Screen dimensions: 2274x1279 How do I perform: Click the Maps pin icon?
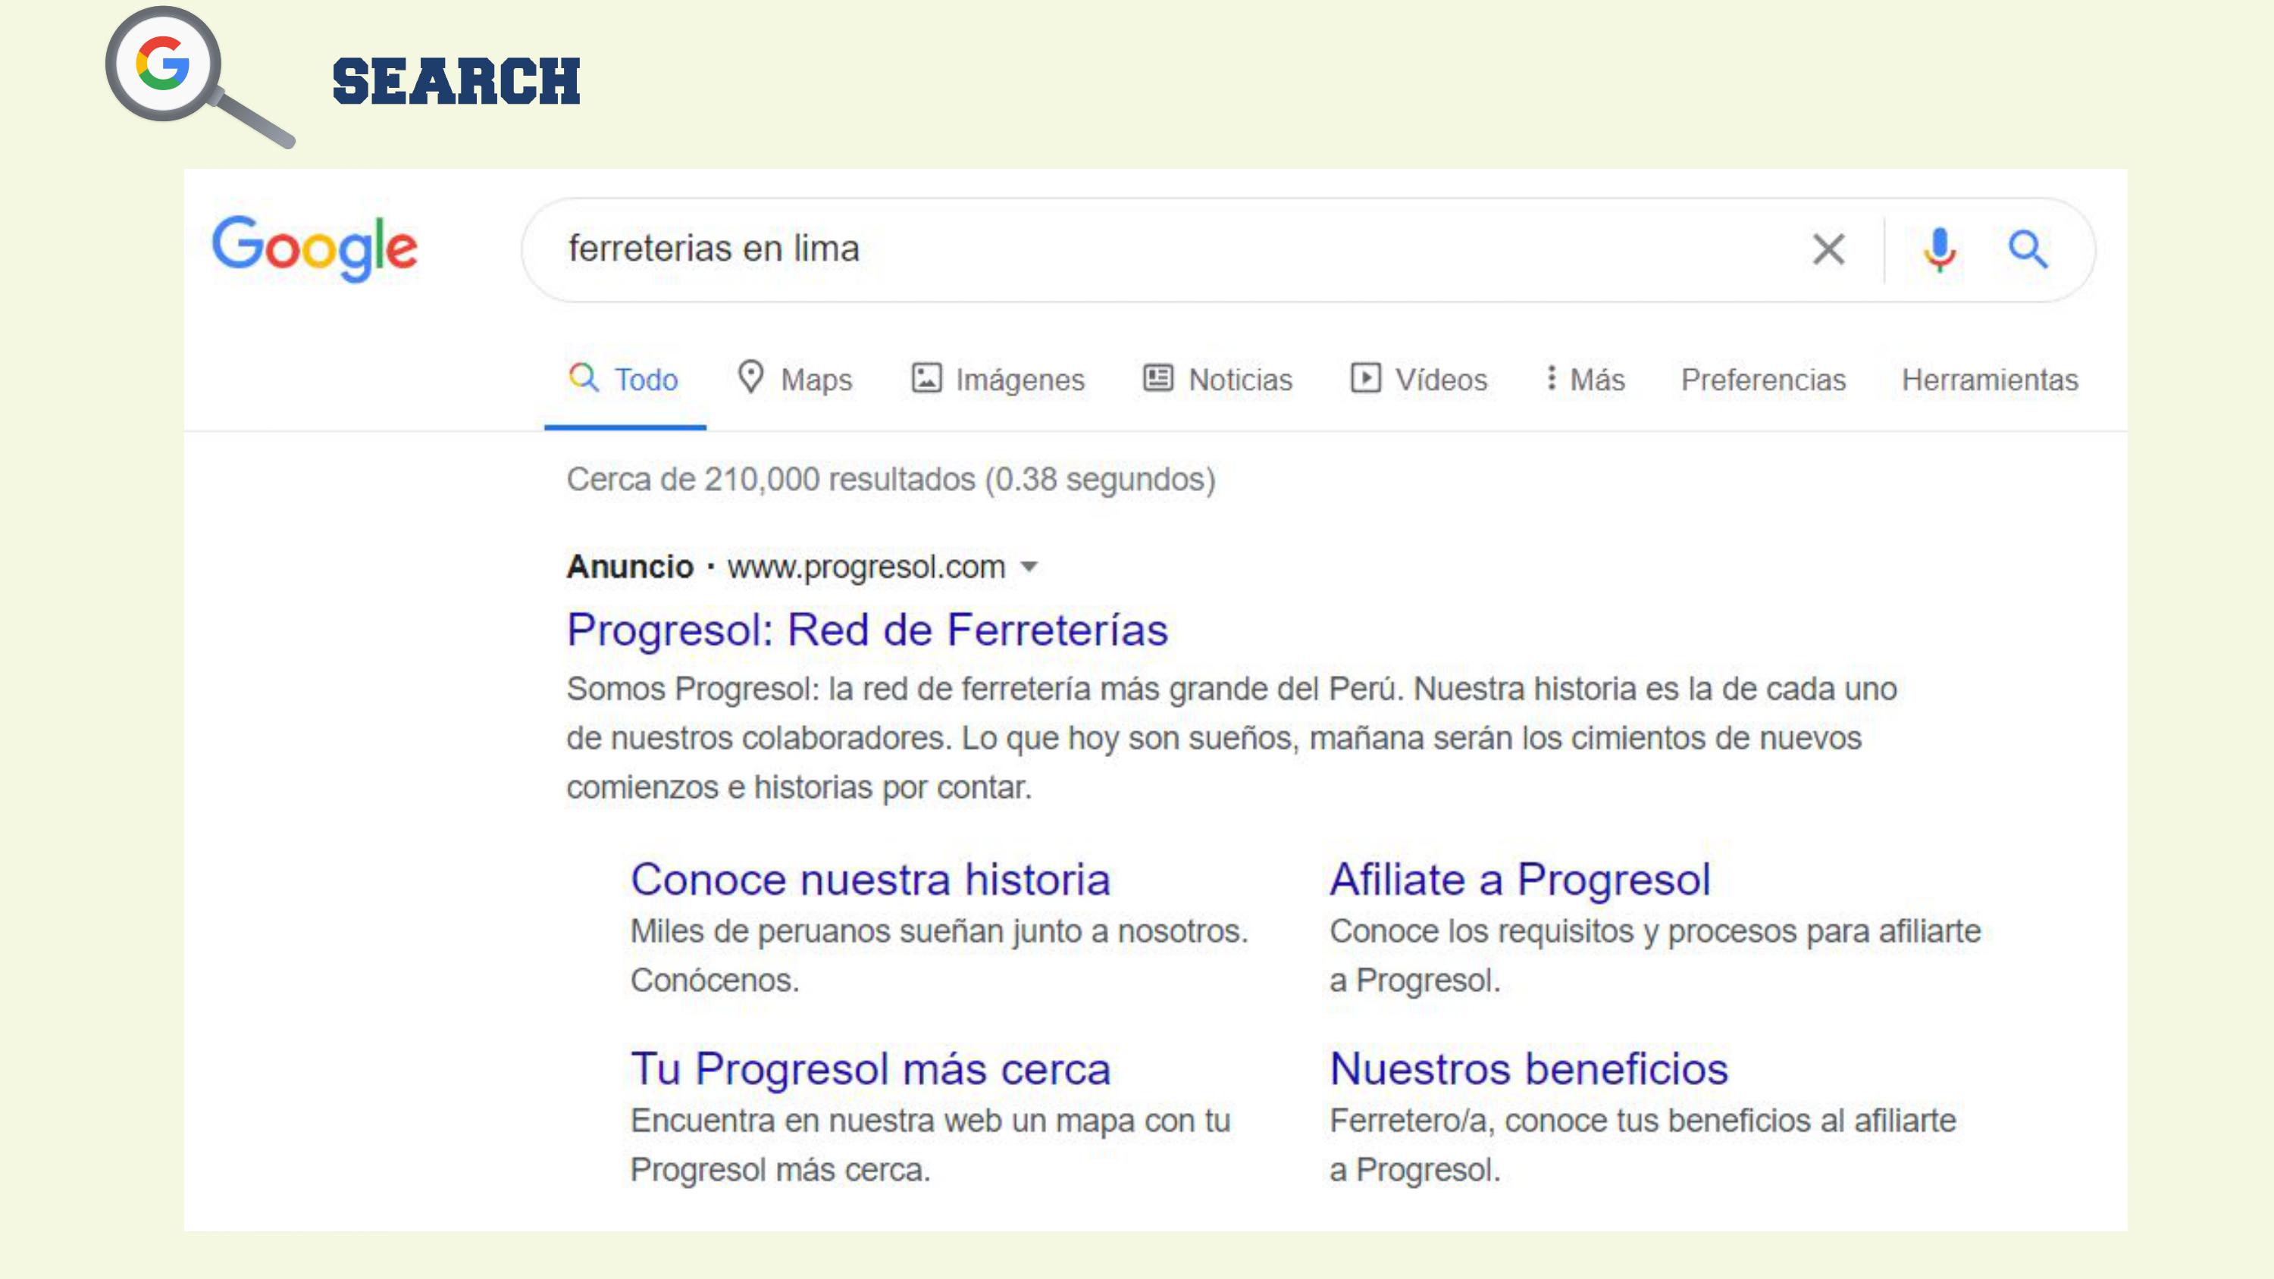[x=750, y=377]
